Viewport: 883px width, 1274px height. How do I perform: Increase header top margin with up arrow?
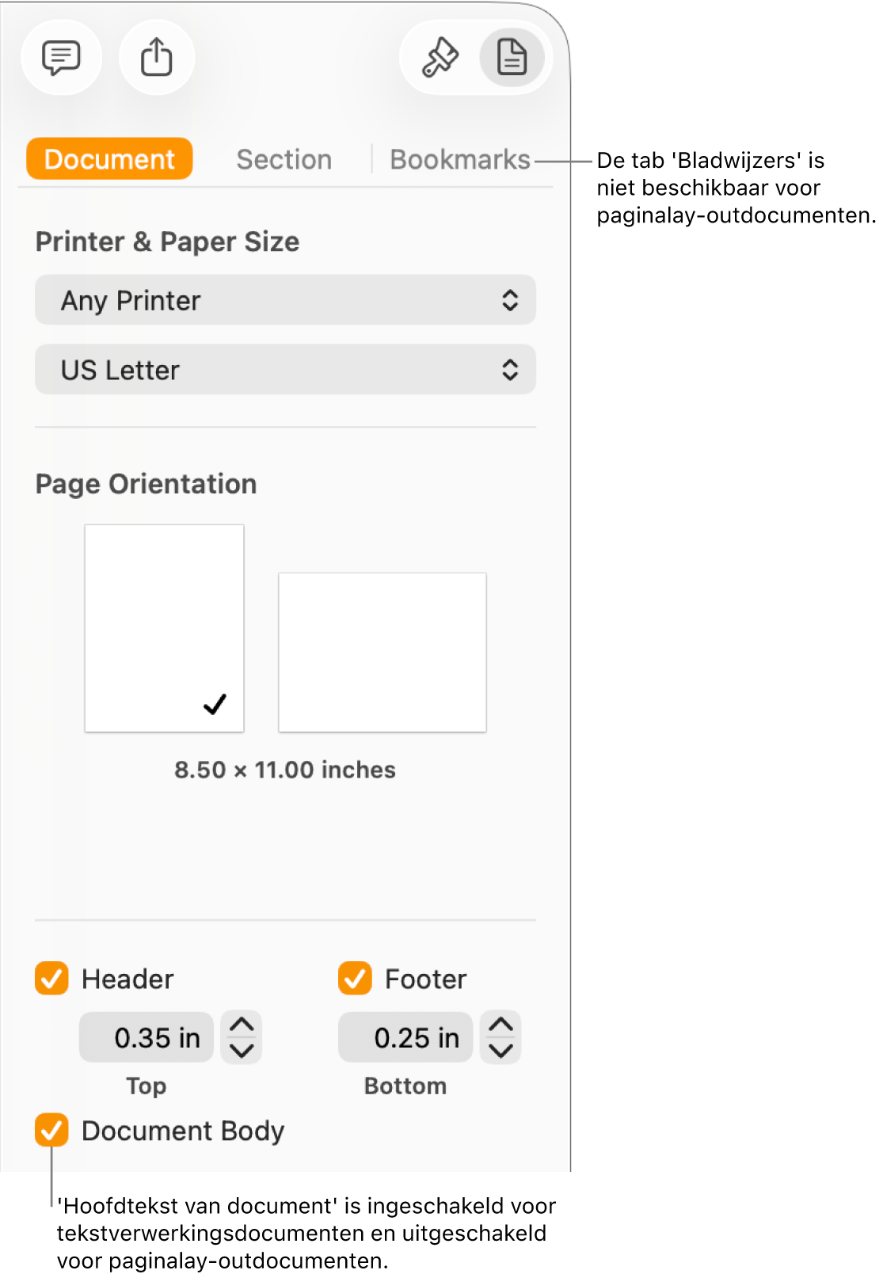click(x=242, y=1025)
